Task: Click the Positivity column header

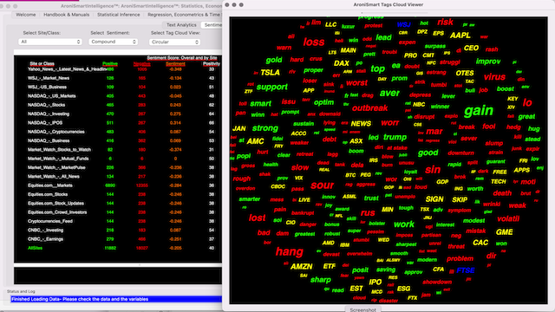Action: pyautogui.click(x=212, y=63)
